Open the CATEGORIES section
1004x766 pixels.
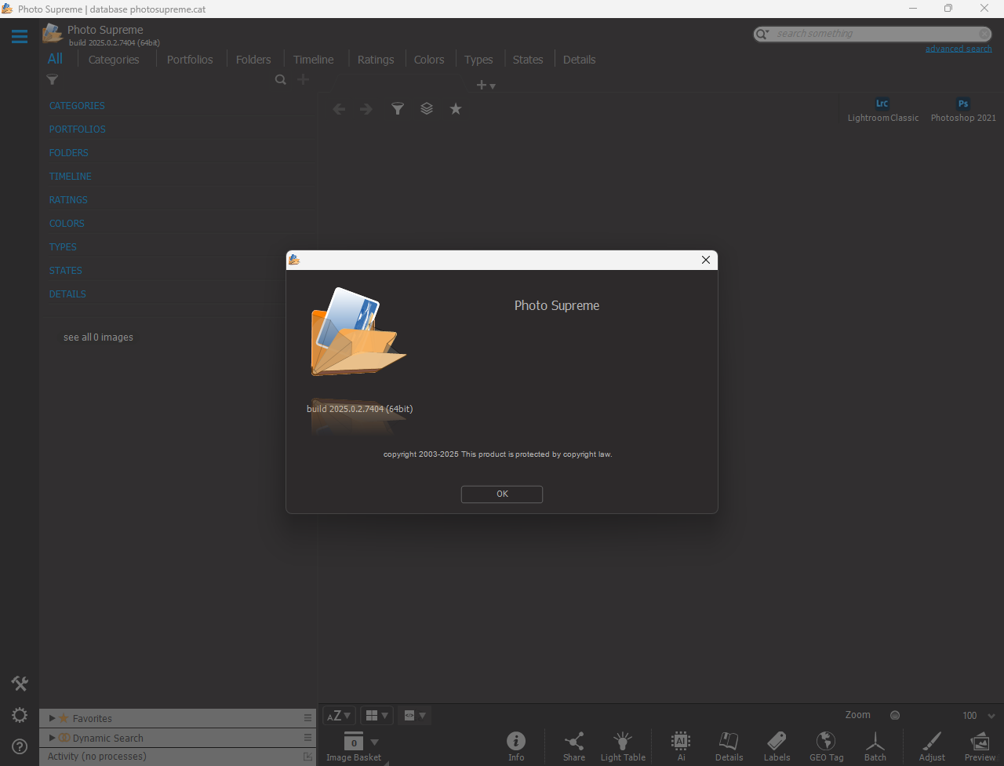pos(77,106)
